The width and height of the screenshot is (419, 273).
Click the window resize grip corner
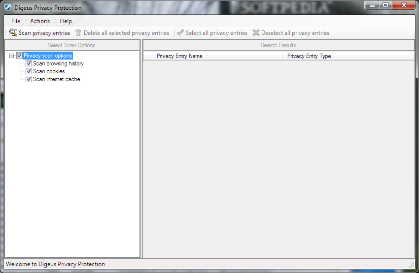point(411,265)
